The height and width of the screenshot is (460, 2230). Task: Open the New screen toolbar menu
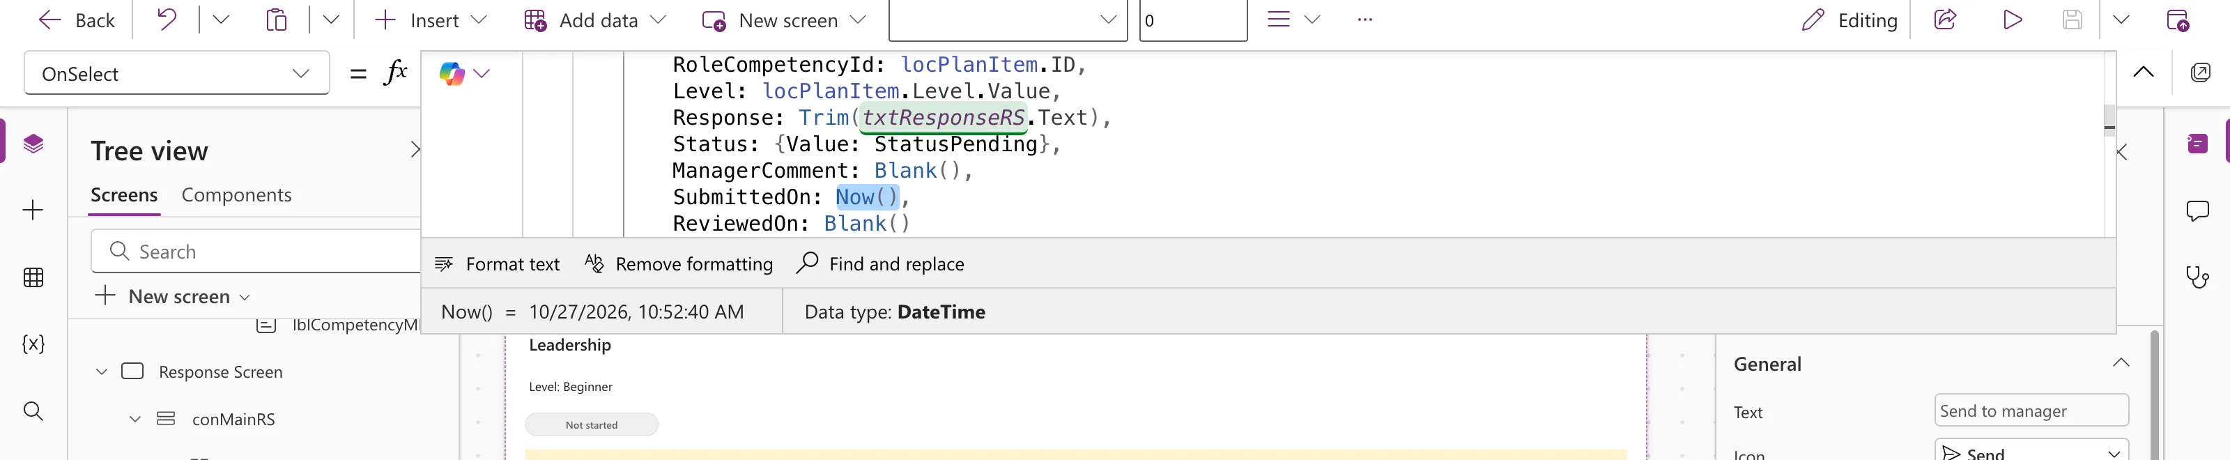[783, 20]
